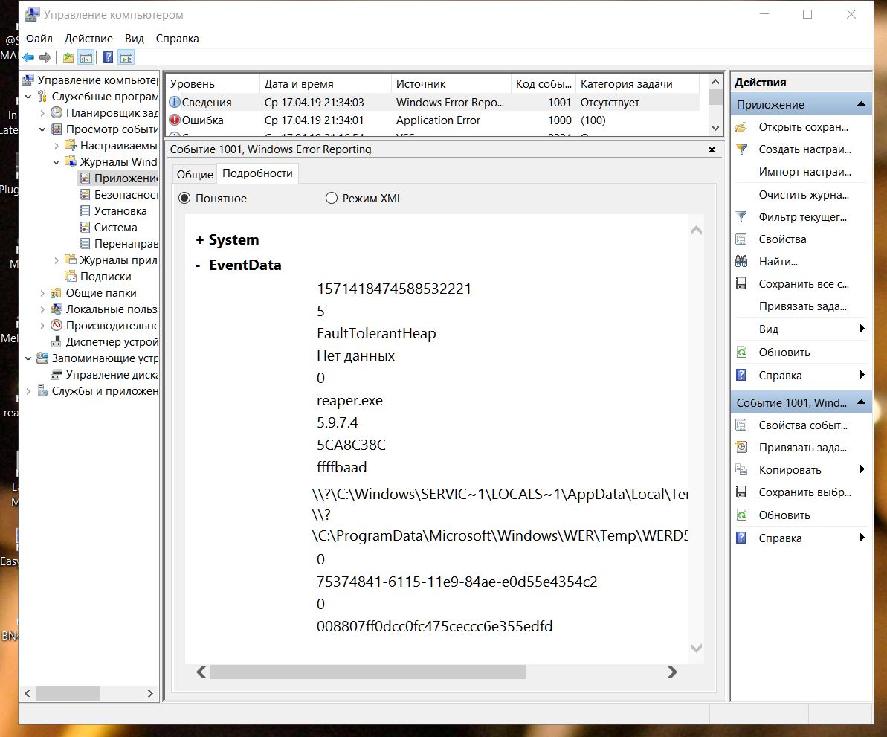Click the blue Back arrow in toolbar

coord(28,58)
